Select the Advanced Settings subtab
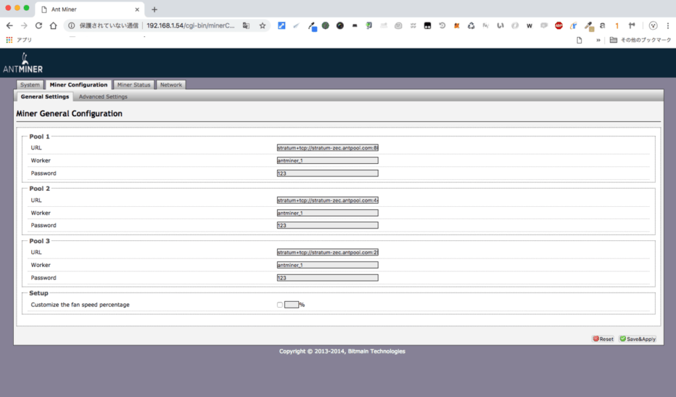The width and height of the screenshot is (676, 397). click(x=103, y=97)
